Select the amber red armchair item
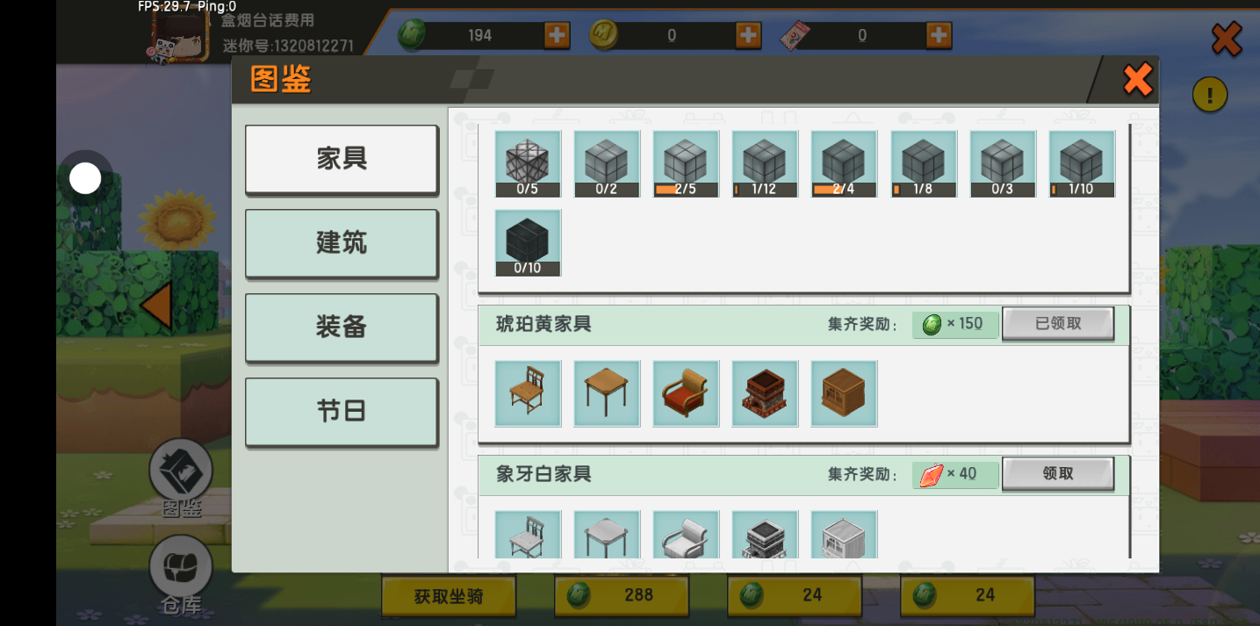 pyautogui.click(x=686, y=393)
